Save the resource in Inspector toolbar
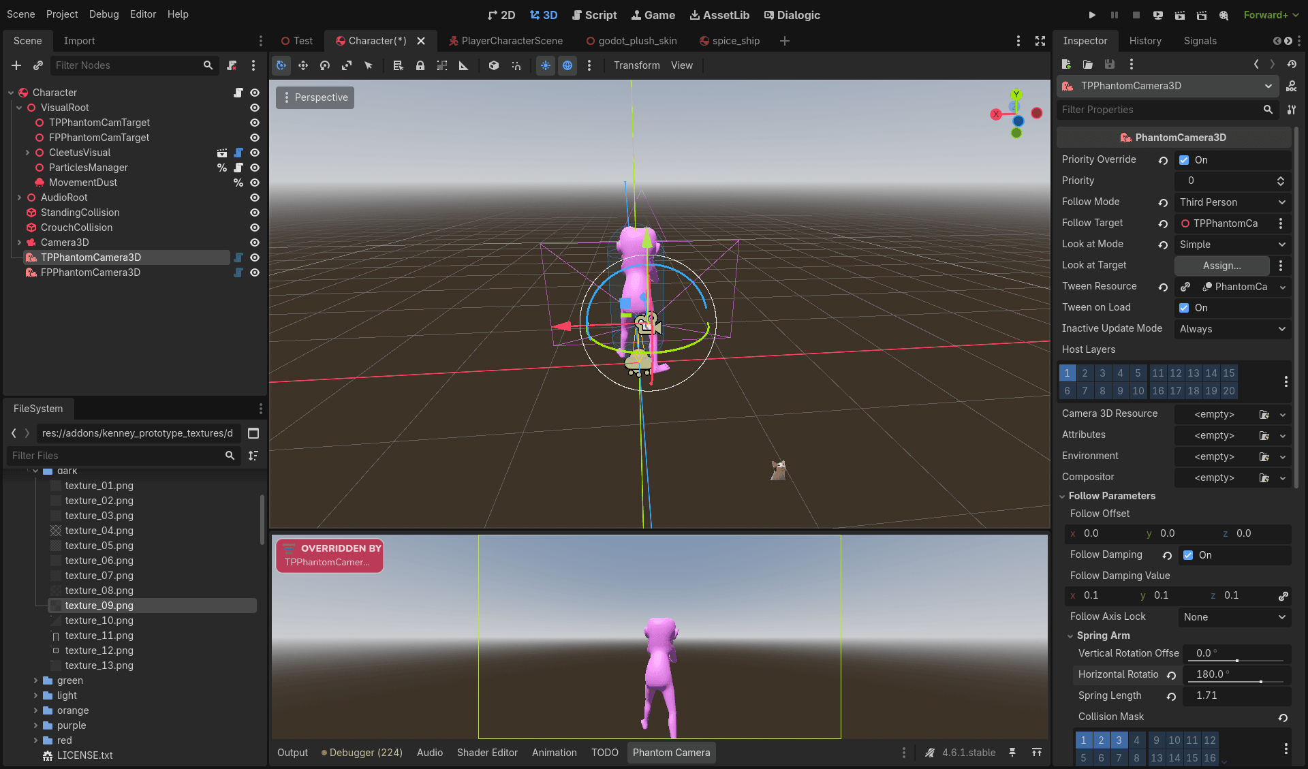 1110,64
